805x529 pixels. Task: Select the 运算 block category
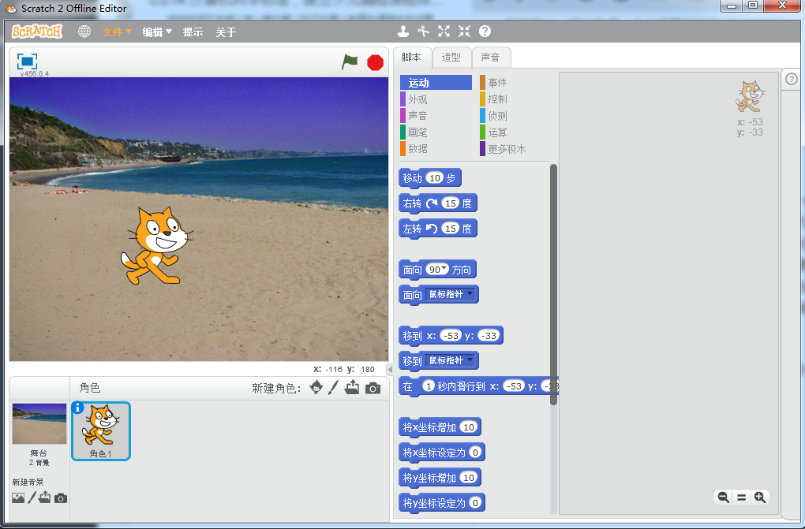click(515, 132)
